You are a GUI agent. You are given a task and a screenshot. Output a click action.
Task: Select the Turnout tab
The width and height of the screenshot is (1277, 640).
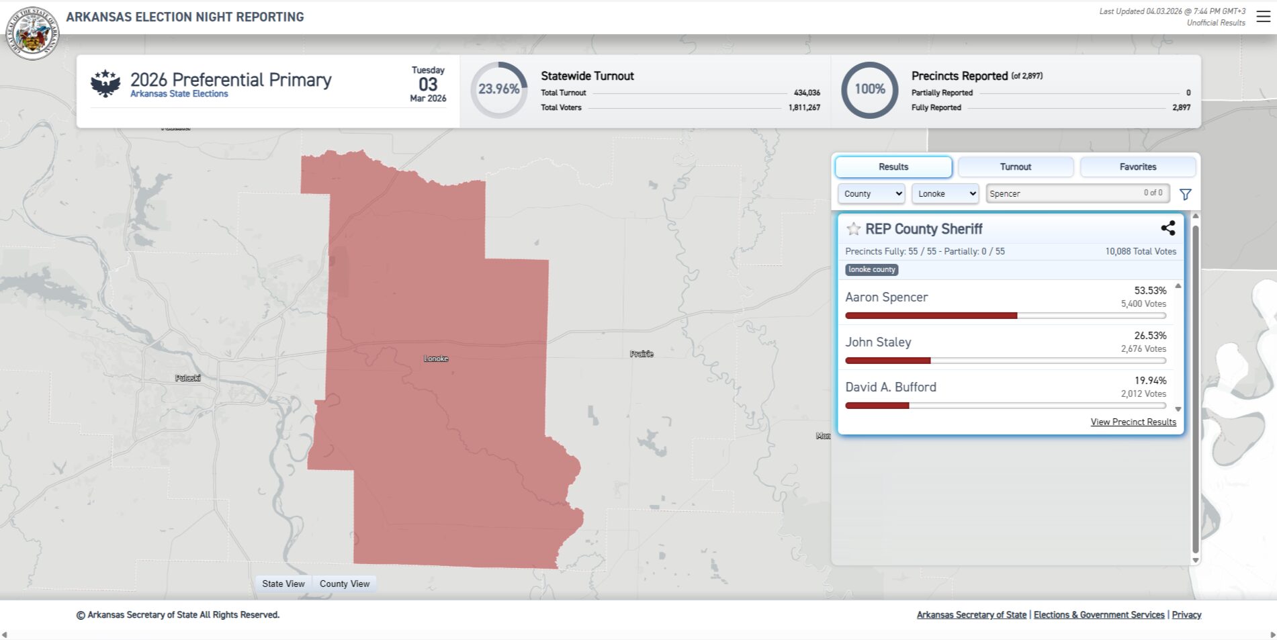coord(1015,167)
